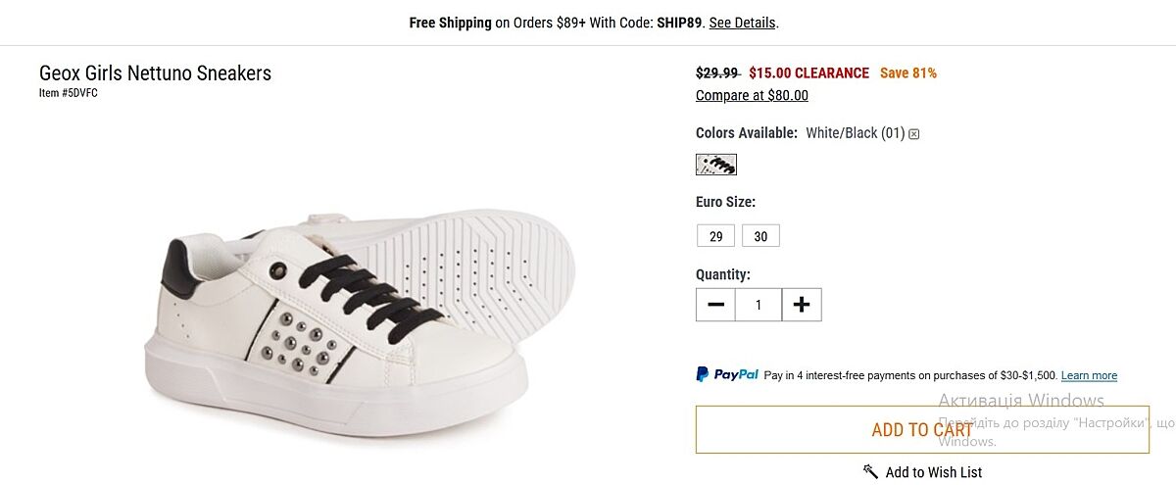Image resolution: width=1176 pixels, height=485 pixels.
Task: Click the quantity number field
Action: tap(759, 305)
